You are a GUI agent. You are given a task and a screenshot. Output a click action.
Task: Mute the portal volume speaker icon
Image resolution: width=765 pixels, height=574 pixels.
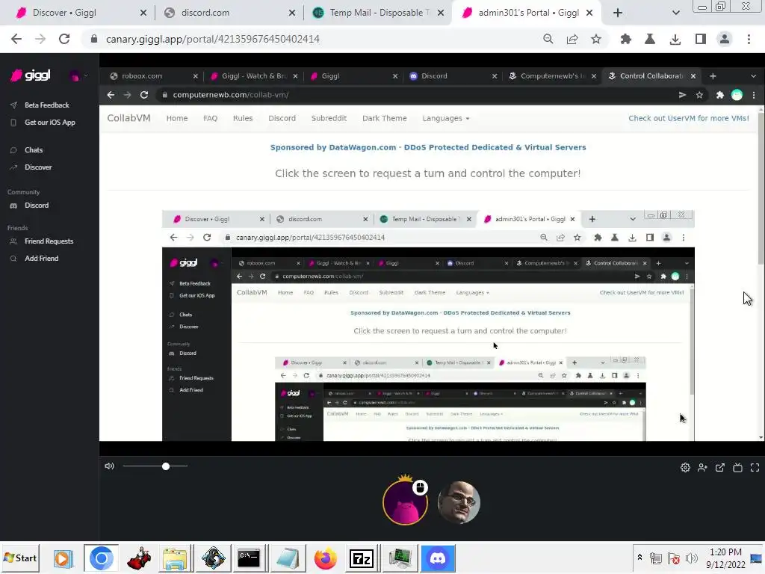(109, 466)
